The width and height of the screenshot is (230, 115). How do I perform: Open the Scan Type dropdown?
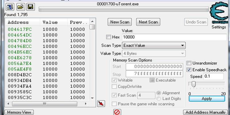[x=154, y=45]
